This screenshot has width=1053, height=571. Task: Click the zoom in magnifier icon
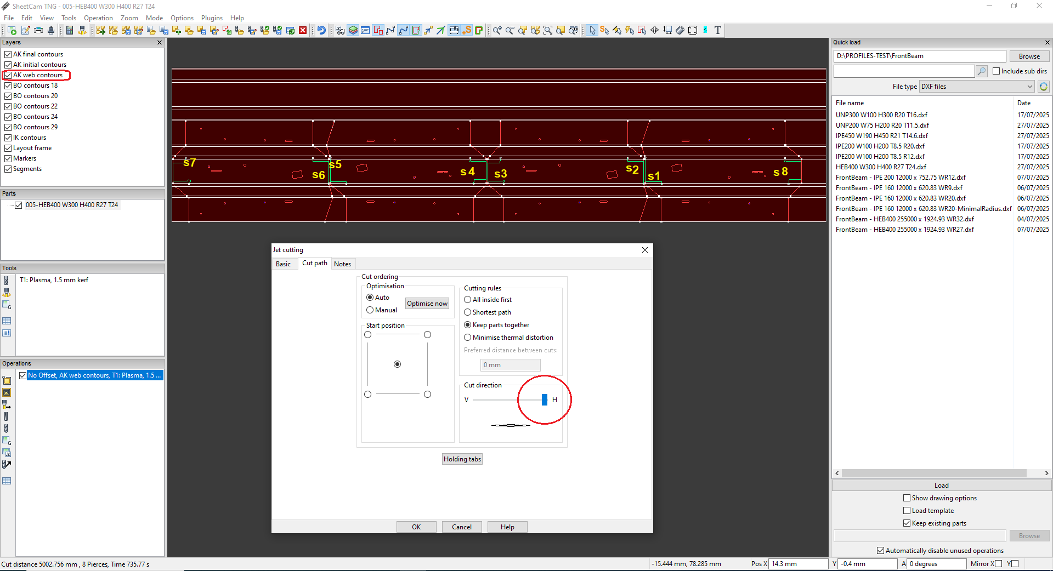click(497, 31)
